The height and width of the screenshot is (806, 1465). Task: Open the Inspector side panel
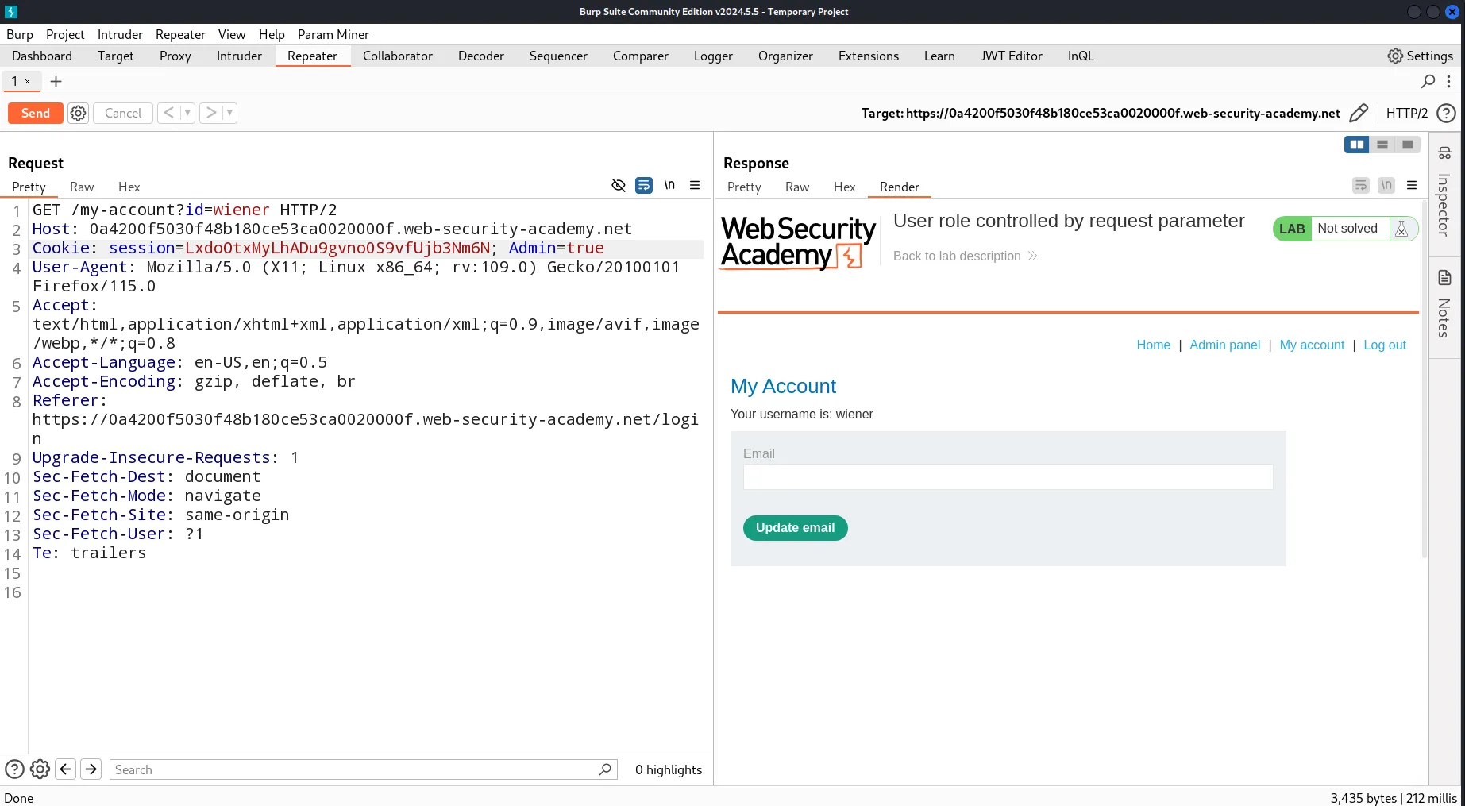pyautogui.click(x=1444, y=191)
